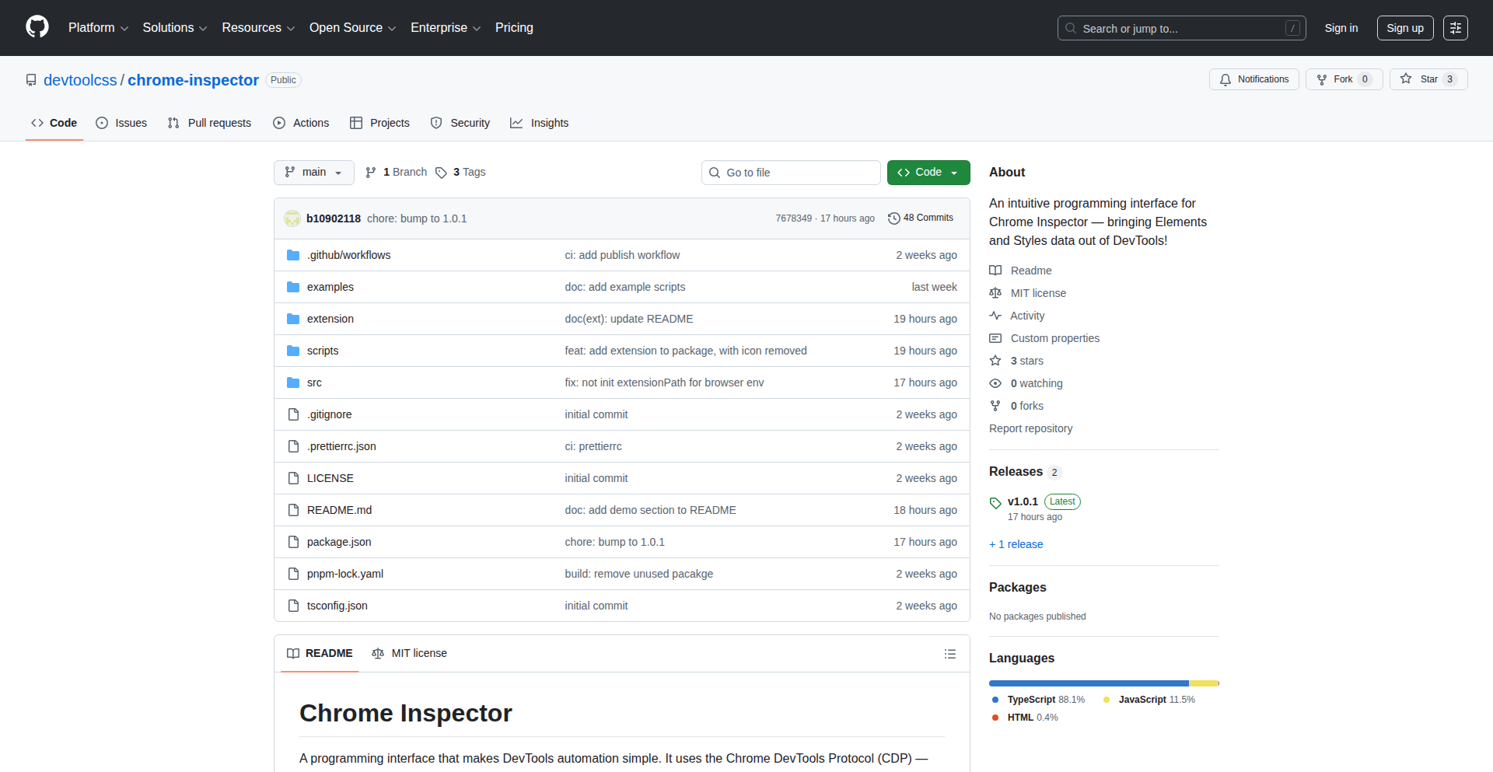Focus the Go to file search field
The height and width of the screenshot is (772, 1493).
click(791, 173)
